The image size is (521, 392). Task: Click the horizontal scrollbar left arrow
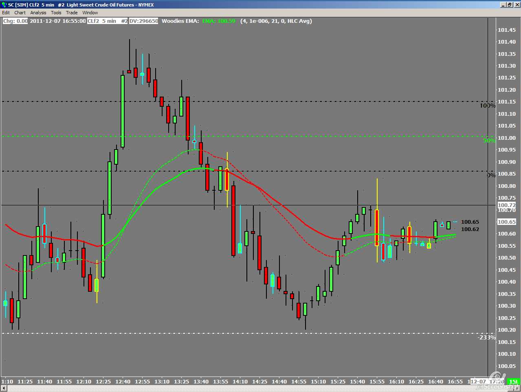pyautogui.click(x=4, y=388)
